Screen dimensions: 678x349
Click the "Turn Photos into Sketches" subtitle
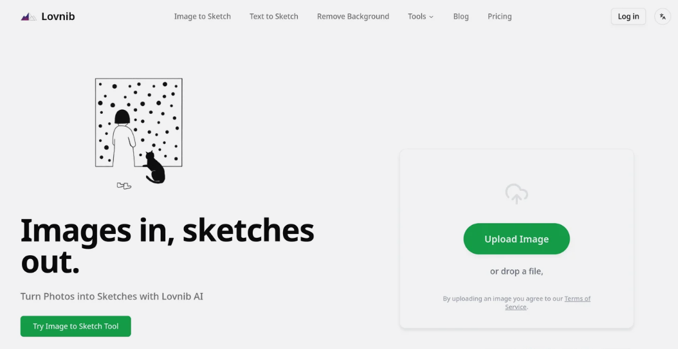(111, 296)
